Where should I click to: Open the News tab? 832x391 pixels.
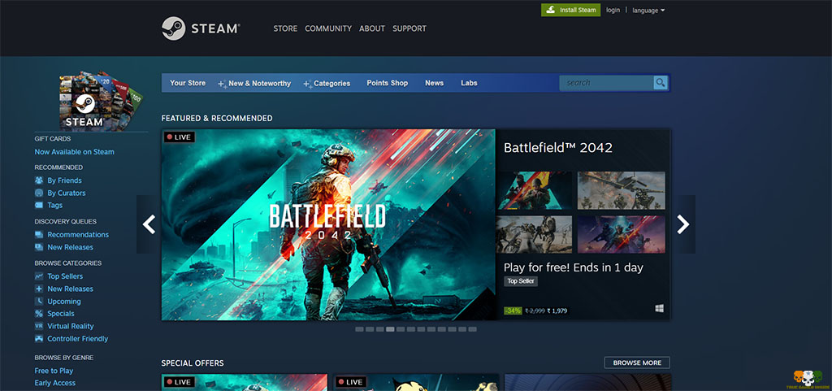434,83
